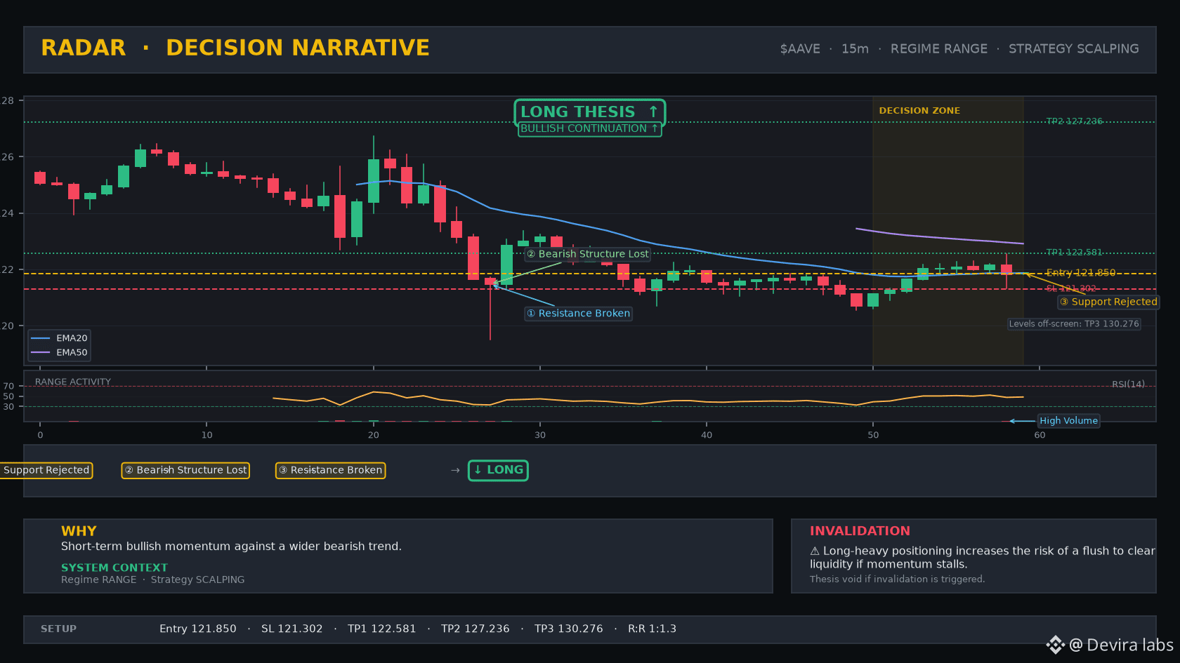Click TP3 130.276 in the setup bar
Viewport: 1180px width, 663px height.
click(x=569, y=629)
